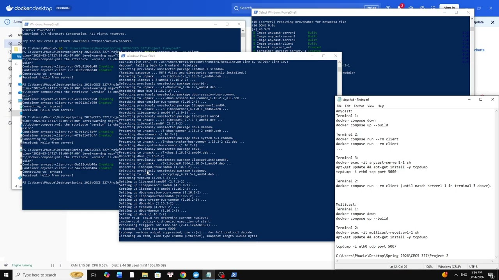The image size is (499, 280).
Task: Click 'docker exec -it anycast-server1-1 sh' line
Action: point(373,163)
